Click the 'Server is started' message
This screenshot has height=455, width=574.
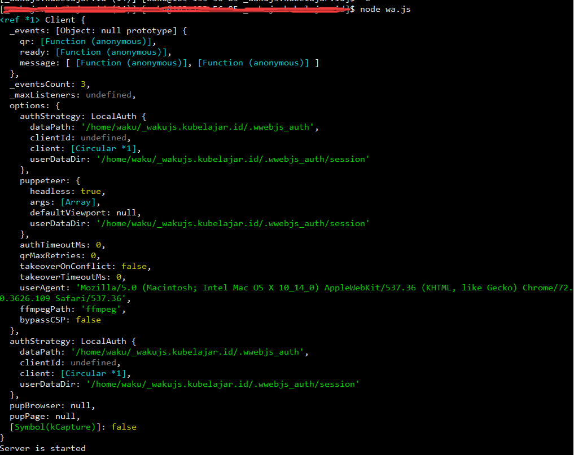(x=43, y=448)
